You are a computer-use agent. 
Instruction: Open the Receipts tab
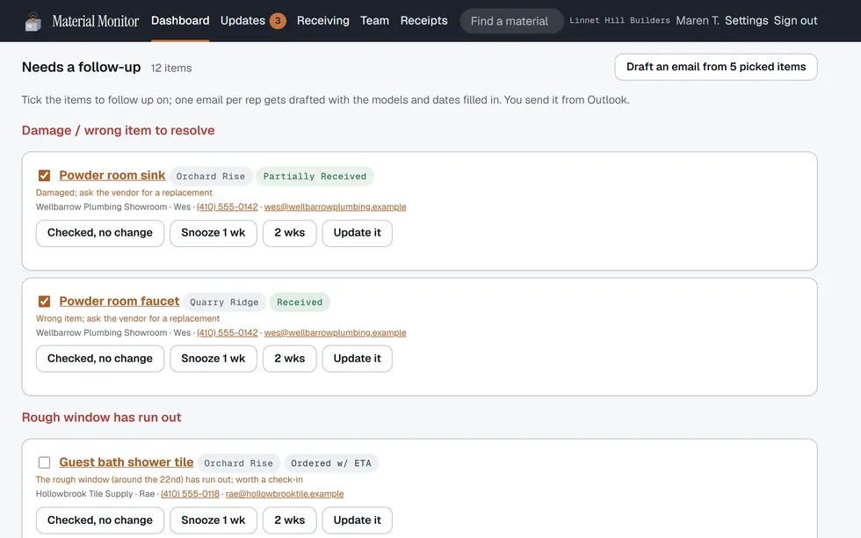423,21
